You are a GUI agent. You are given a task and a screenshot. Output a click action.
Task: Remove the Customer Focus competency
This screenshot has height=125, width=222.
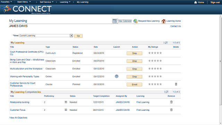click(x=171, y=110)
